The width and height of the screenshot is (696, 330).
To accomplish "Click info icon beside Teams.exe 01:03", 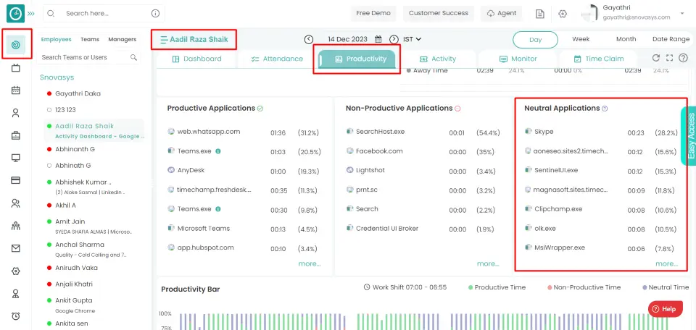I will tap(218, 151).
